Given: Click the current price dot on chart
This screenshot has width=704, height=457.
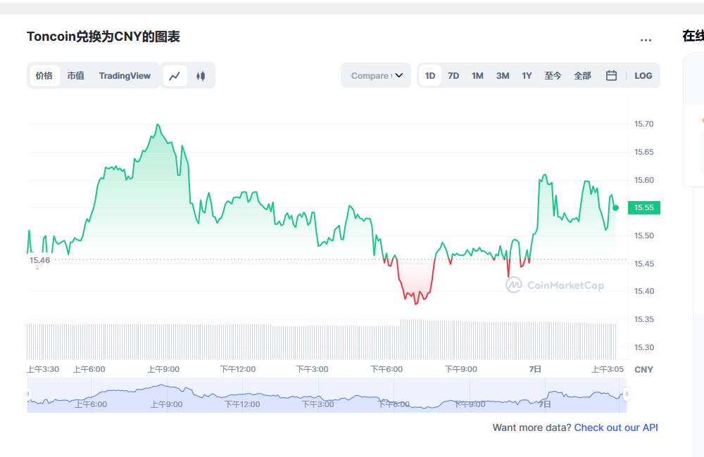Looking at the screenshot, I should click(615, 208).
